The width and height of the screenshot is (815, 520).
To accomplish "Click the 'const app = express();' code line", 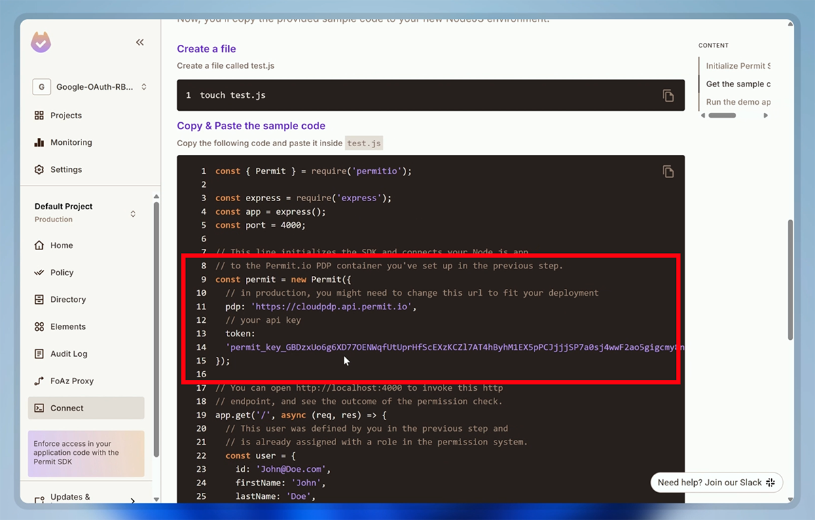I will (x=271, y=211).
